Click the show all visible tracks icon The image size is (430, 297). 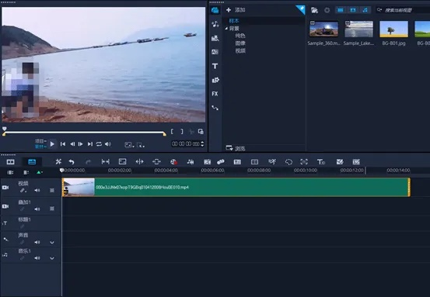pos(10,172)
